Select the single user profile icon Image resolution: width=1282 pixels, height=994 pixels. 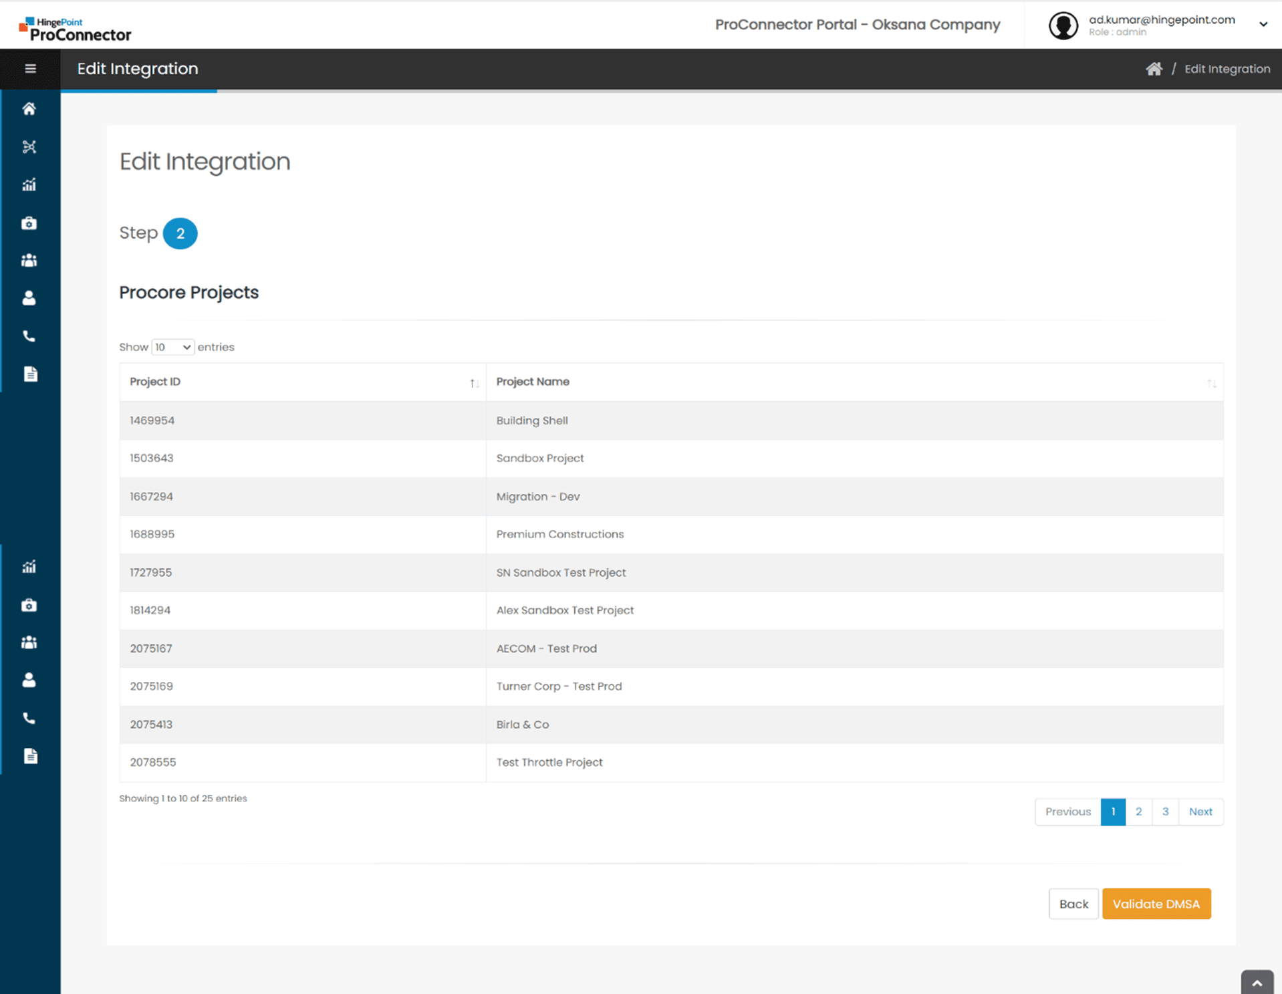click(29, 298)
